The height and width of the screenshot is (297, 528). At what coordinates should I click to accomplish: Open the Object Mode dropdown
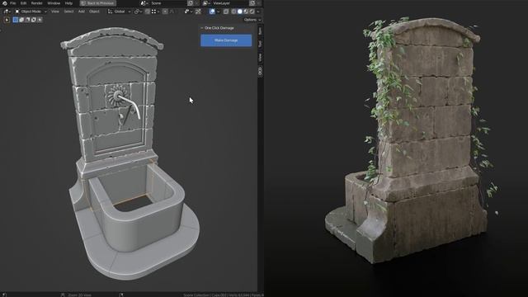pos(31,12)
